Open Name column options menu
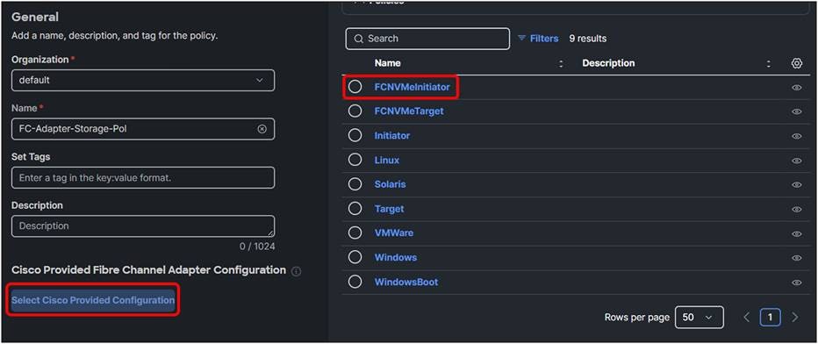The height and width of the screenshot is (344, 818). (x=562, y=63)
